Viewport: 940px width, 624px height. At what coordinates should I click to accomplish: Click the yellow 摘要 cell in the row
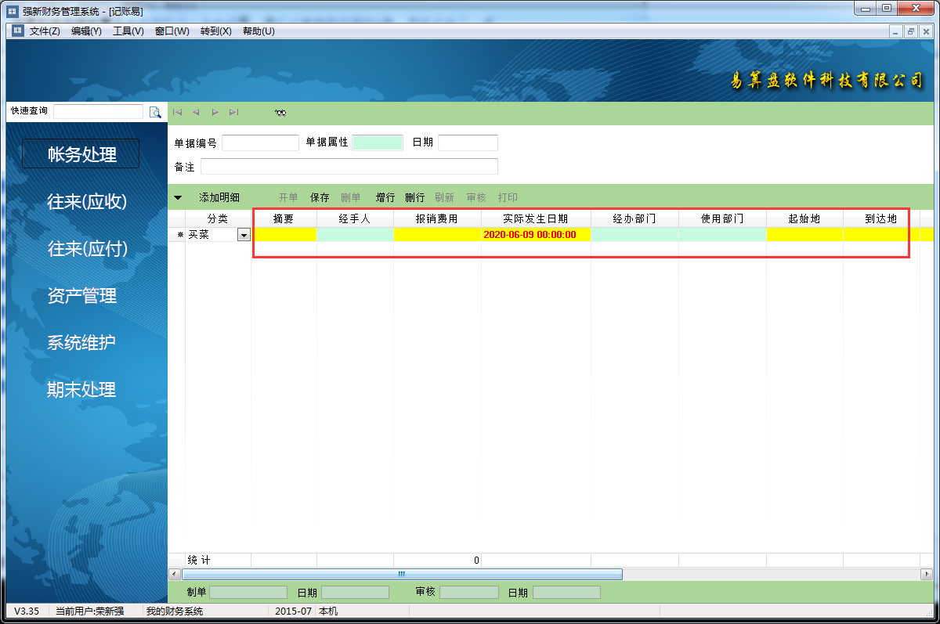pos(284,234)
